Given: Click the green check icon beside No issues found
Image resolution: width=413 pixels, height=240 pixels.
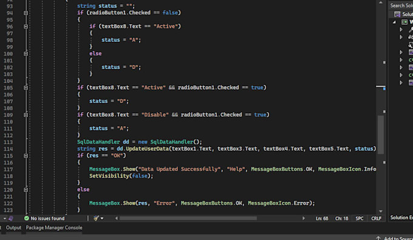Looking at the screenshot, I should (x=26, y=218).
